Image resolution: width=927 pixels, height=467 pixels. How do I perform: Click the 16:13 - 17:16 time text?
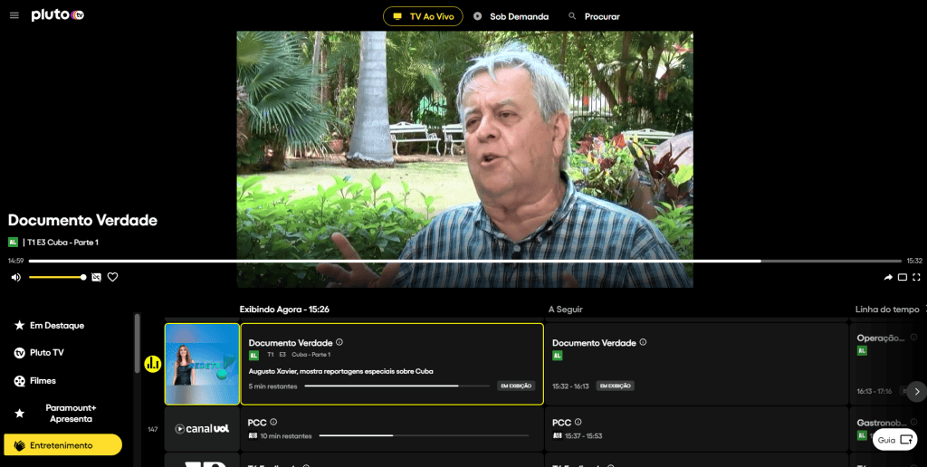coord(876,391)
